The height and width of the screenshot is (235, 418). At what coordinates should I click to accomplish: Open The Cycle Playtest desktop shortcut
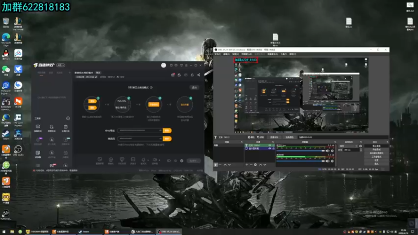18,120
